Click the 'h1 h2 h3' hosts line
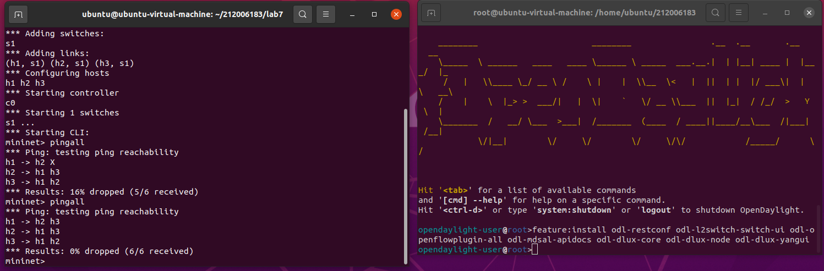This screenshot has width=824, height=271. [x=25, y=83]
